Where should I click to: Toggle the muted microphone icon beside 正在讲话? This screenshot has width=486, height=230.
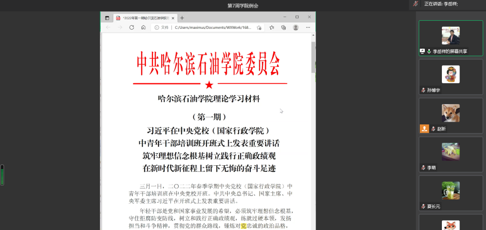click(415, 4)
